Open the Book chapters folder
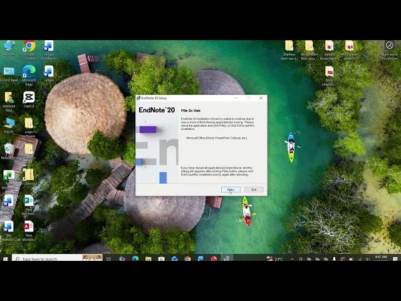Screen dimensions: 401x301 tap(329, 76)
